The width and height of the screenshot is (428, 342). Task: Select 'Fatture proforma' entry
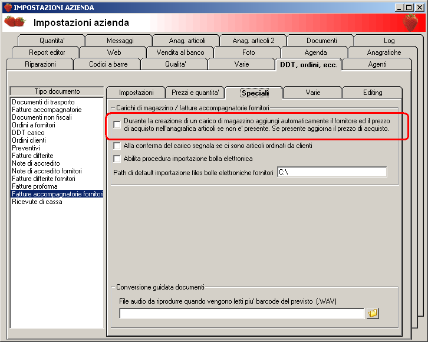coord(57,186)
